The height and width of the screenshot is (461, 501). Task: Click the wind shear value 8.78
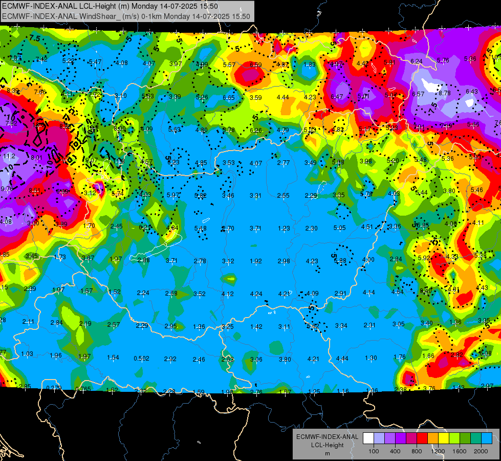coord(444,93)
